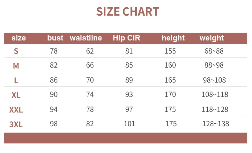Click the 101 hip value
The image size is (252, 153).
[130, 124]
